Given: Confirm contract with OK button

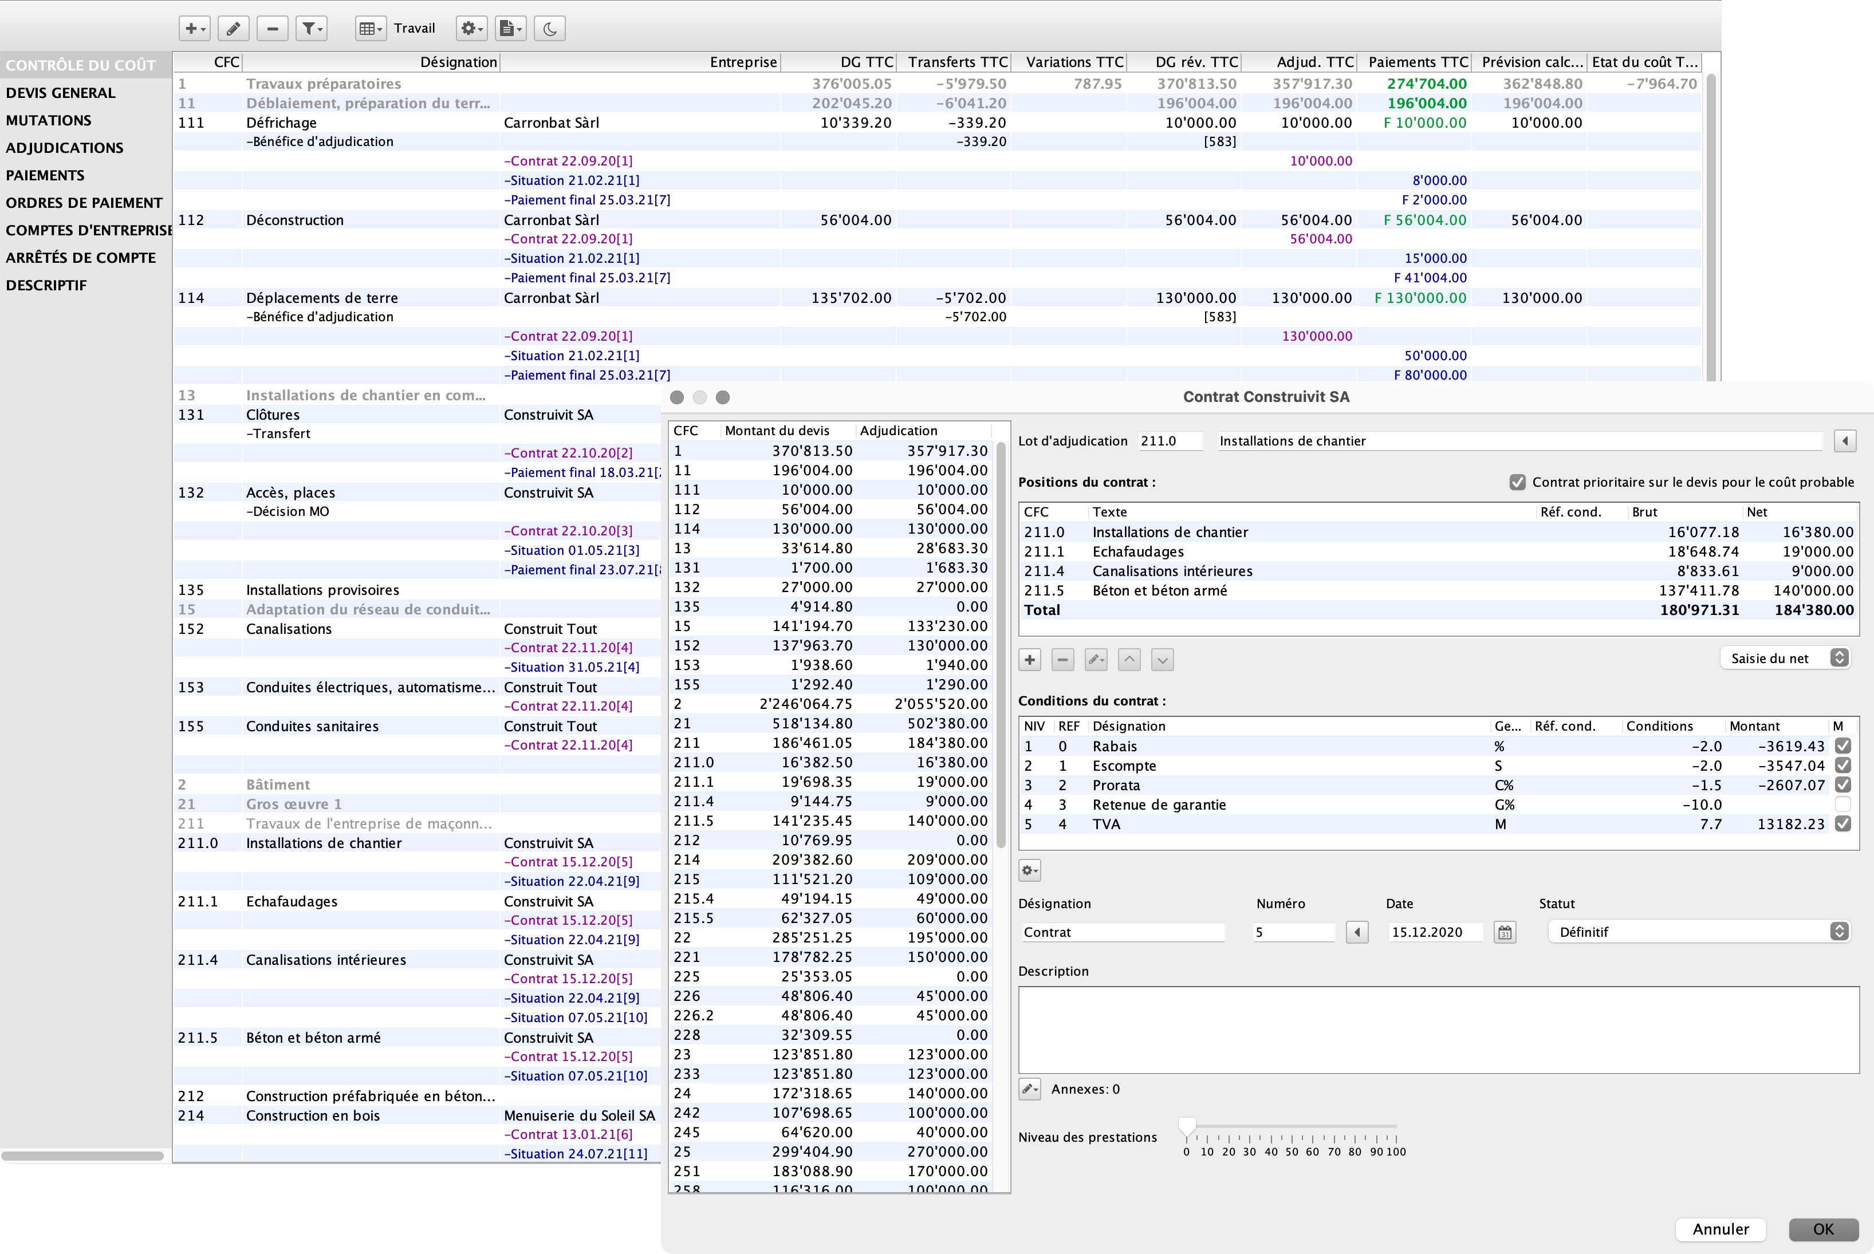Looking at the screenshot, I should tap(1824, 1229).
